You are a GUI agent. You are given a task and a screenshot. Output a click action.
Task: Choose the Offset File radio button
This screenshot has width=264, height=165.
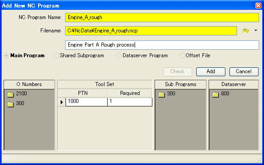click(x=182, y=55)
